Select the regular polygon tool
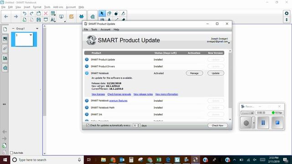292x164 pixels. [x=116, y=13]
